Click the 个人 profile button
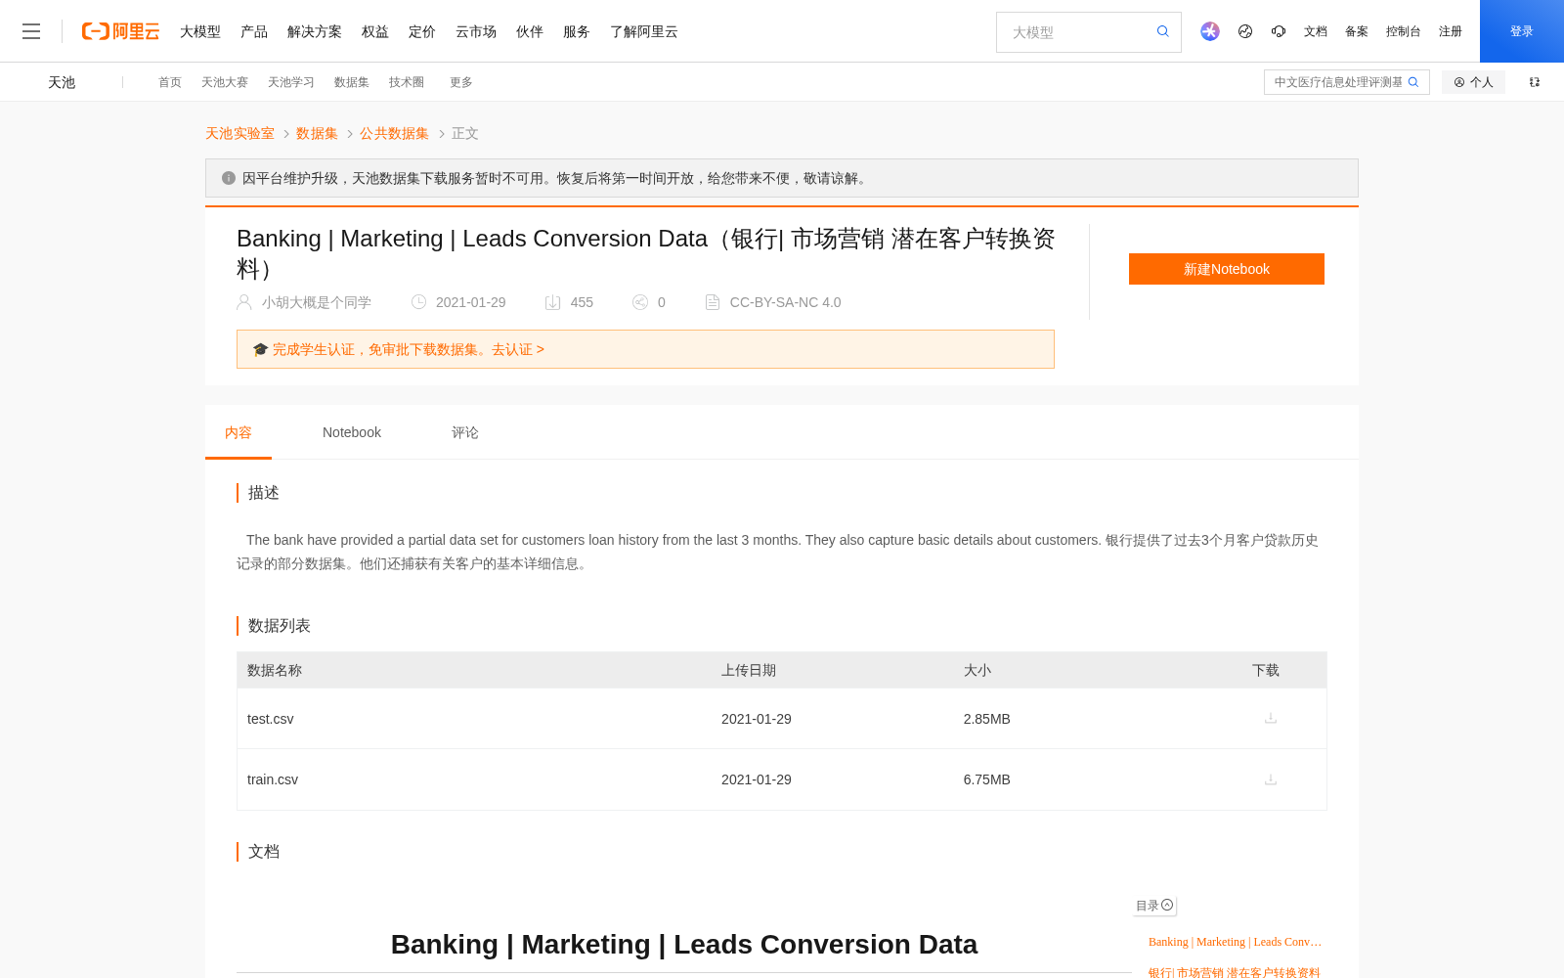 (x=1473, y=82)
